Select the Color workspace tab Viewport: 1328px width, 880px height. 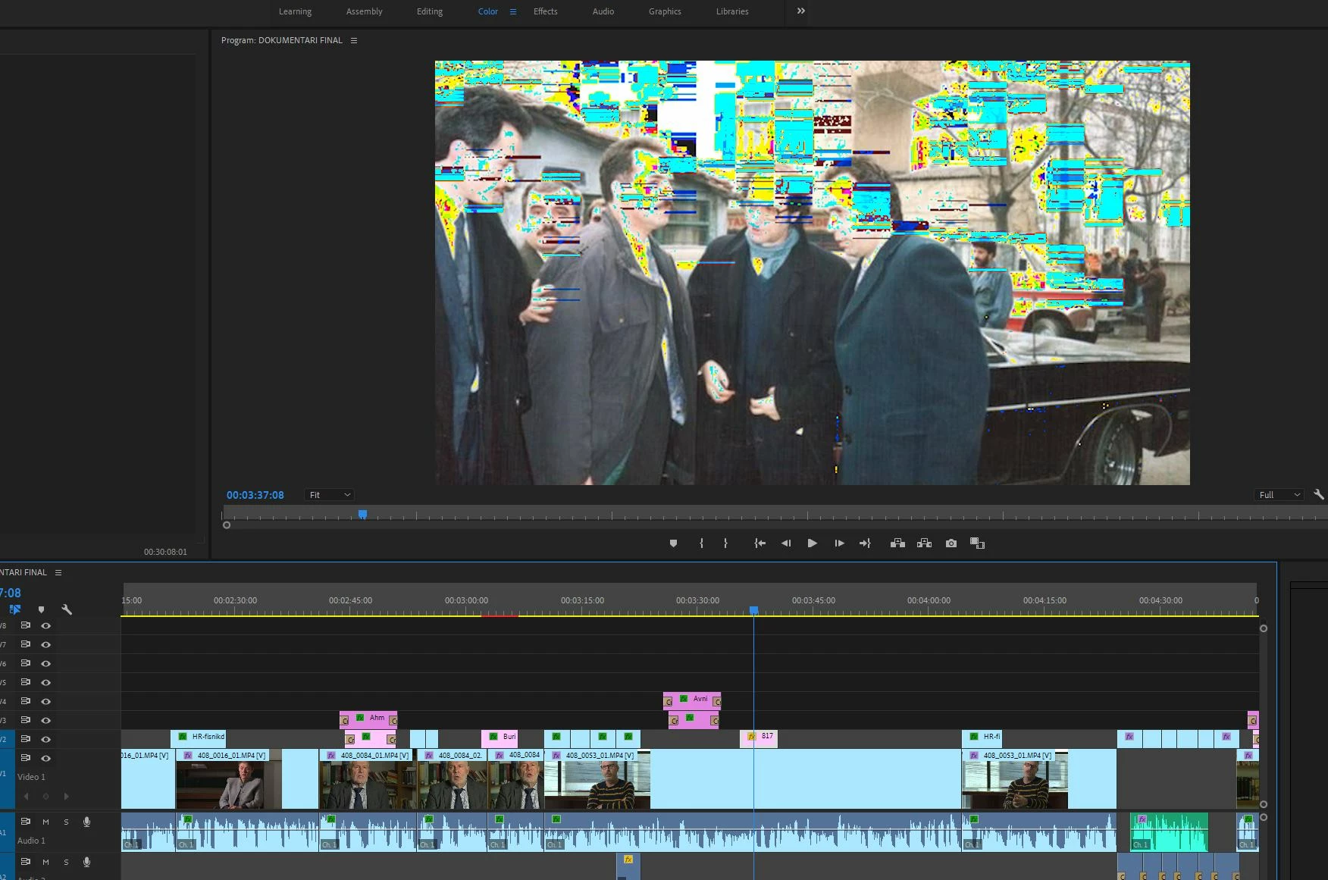point(488,11)
